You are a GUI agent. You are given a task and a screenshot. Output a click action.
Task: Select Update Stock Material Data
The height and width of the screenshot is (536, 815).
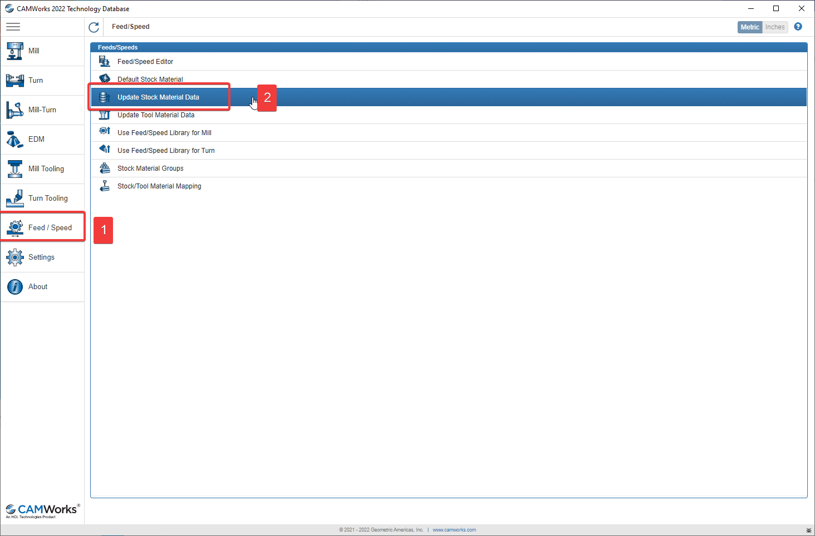(x=449, y=97)
